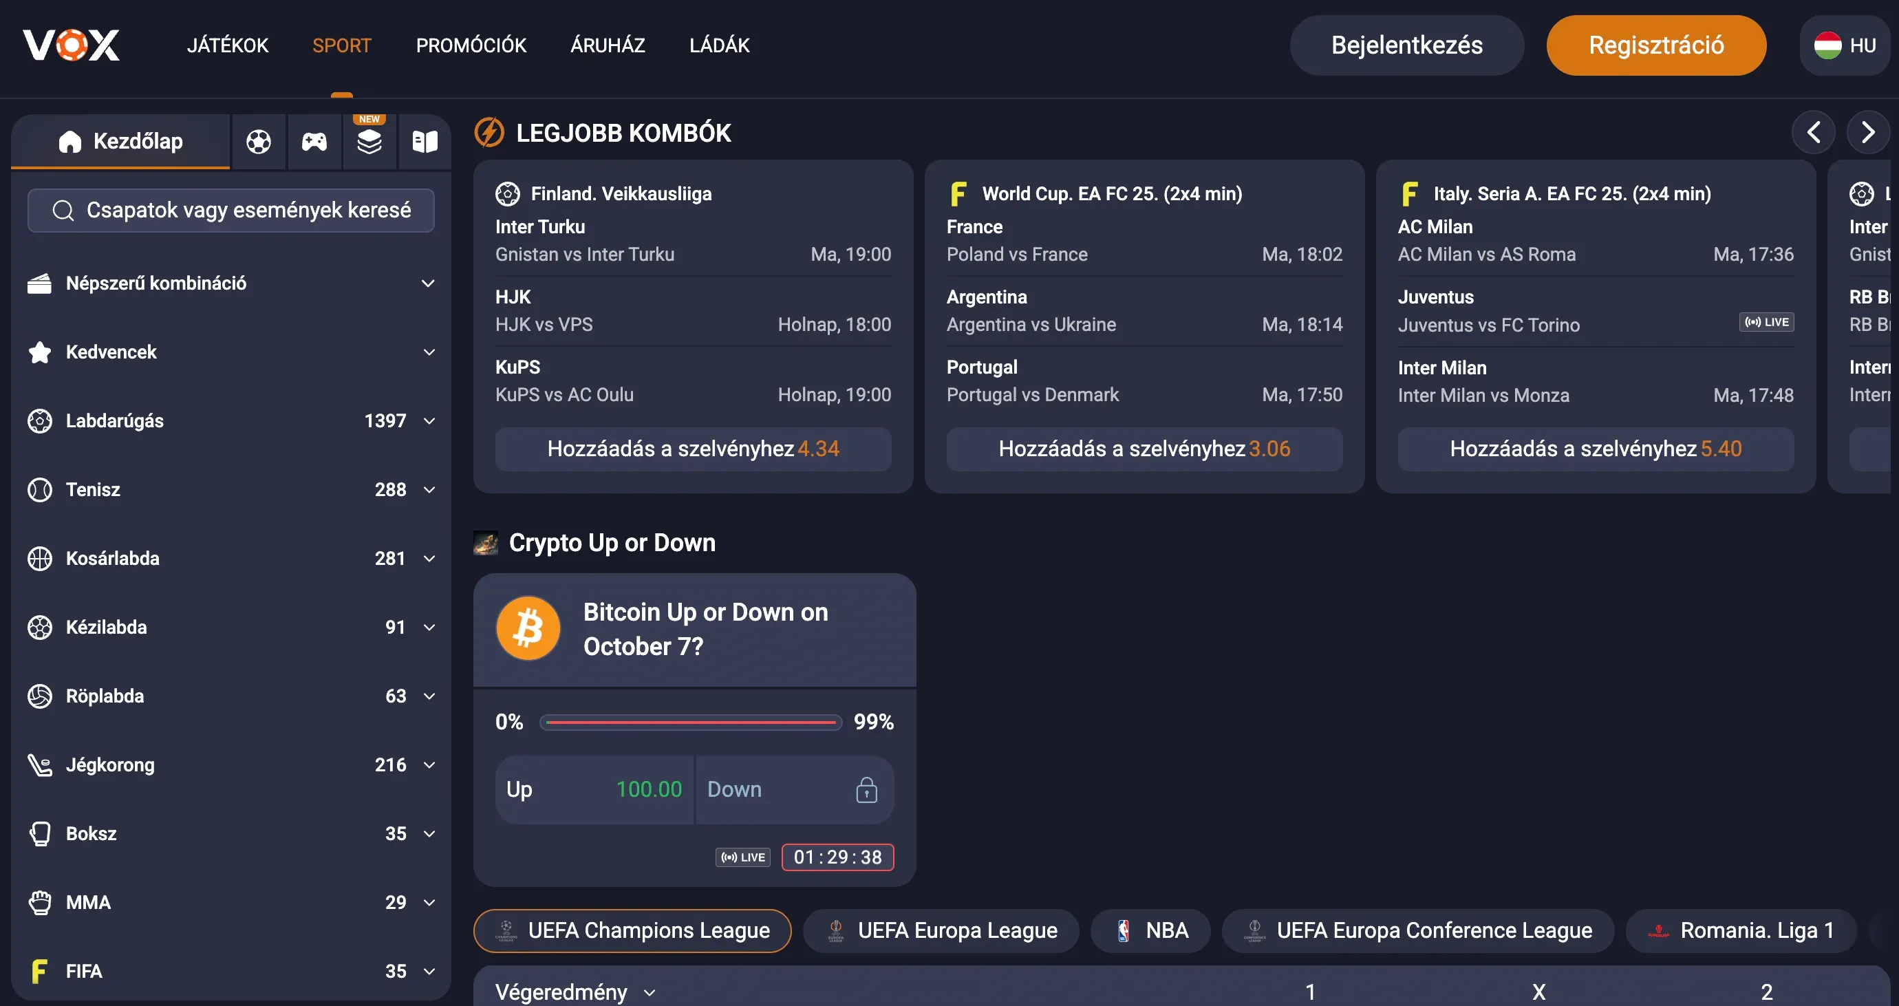Select UEFA Europa Conference League filter

(x=1418, y=931)
